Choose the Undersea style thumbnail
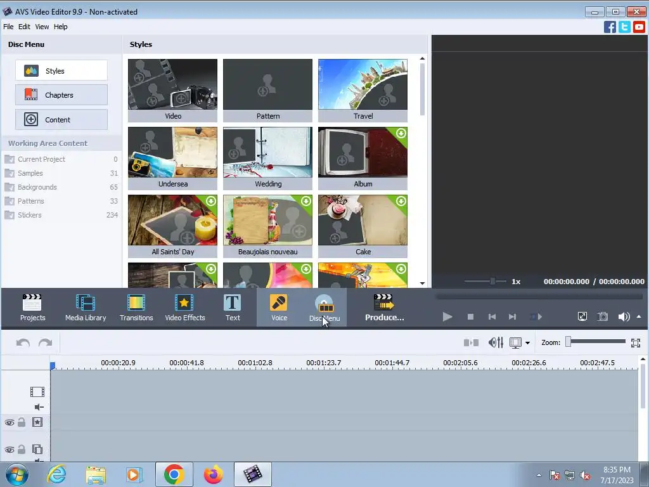Viewport: 649px width, 487px height. pos(172,152)
